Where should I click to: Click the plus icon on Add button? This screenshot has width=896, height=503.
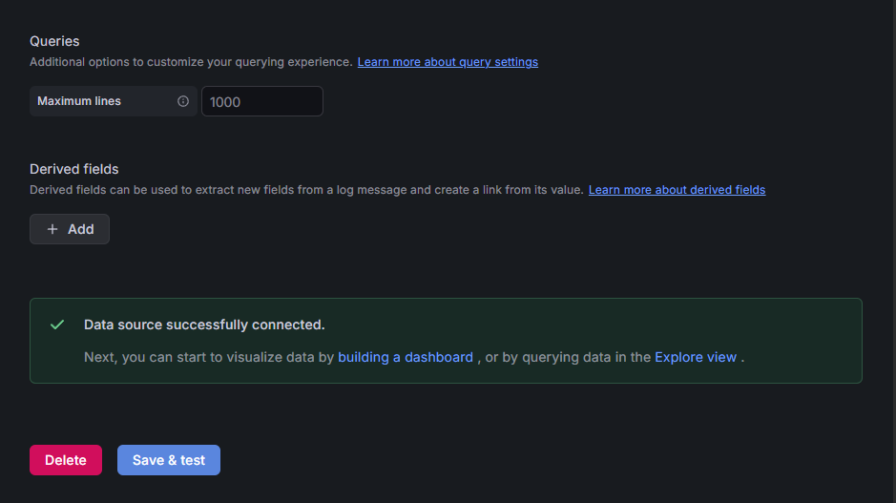52,229
